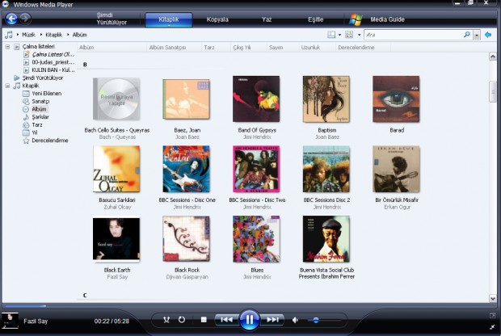Collapse the Çalma listeleri tree node
The image size is (501, 336).
pos(7,47)
